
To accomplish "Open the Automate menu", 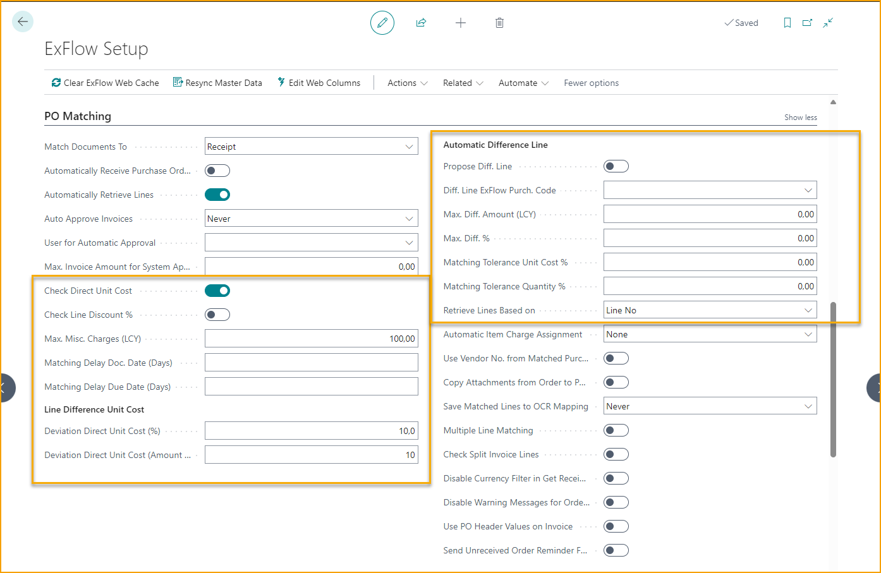I will click(x=523, y=83).
